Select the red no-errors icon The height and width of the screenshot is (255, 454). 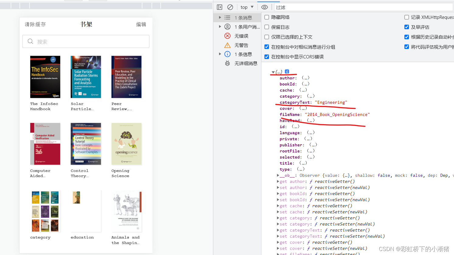coord(227,36)
